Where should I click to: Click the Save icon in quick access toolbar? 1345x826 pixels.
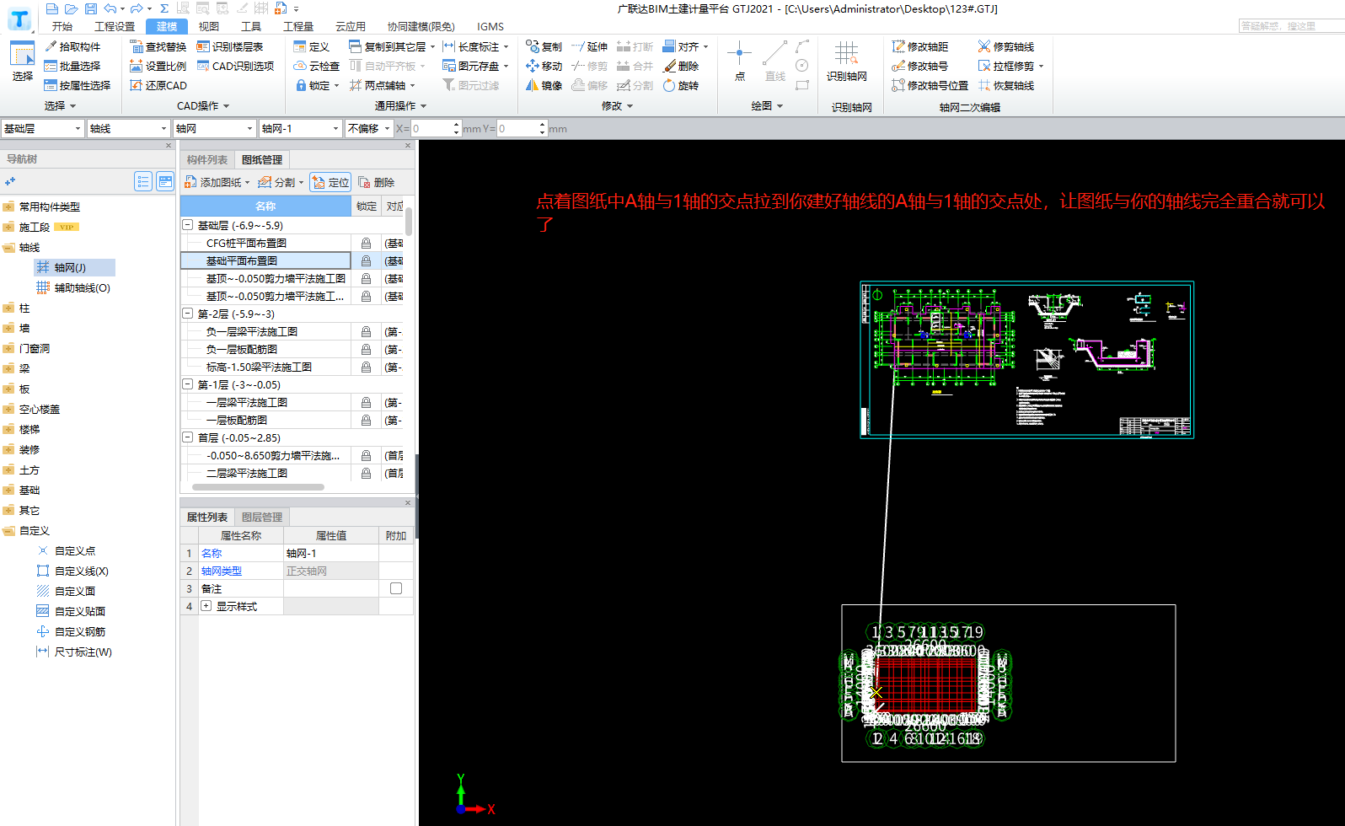click(91, 8)
